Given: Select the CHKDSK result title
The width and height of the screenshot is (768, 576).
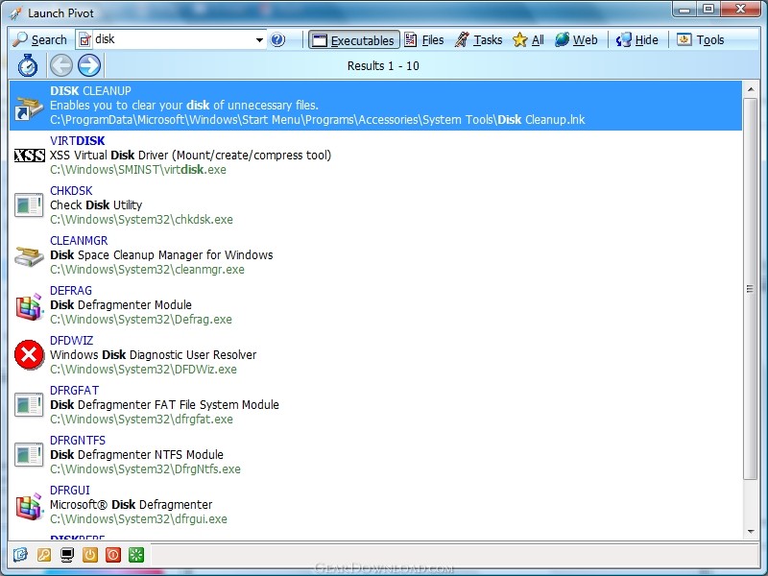Looking at the screenshot, I should pyautogui.click(x=71, y=190).
